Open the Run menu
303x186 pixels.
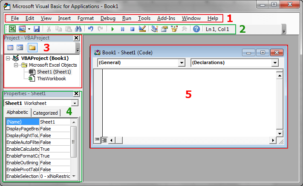127,18
